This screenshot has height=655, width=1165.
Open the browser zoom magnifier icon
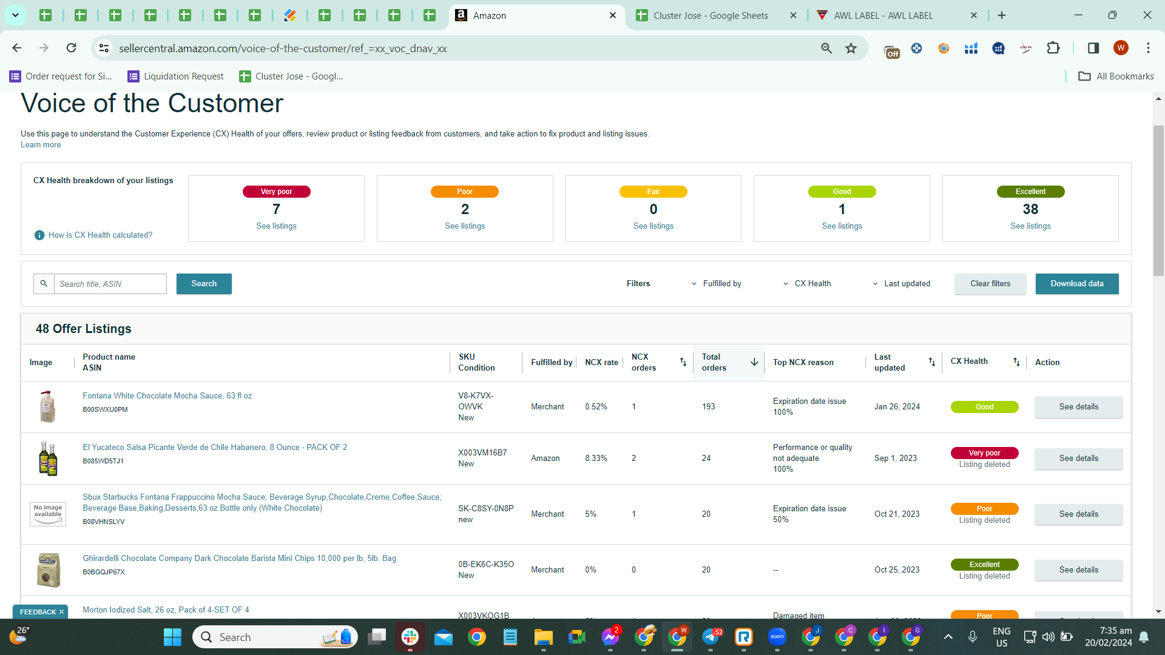(826, 48)
